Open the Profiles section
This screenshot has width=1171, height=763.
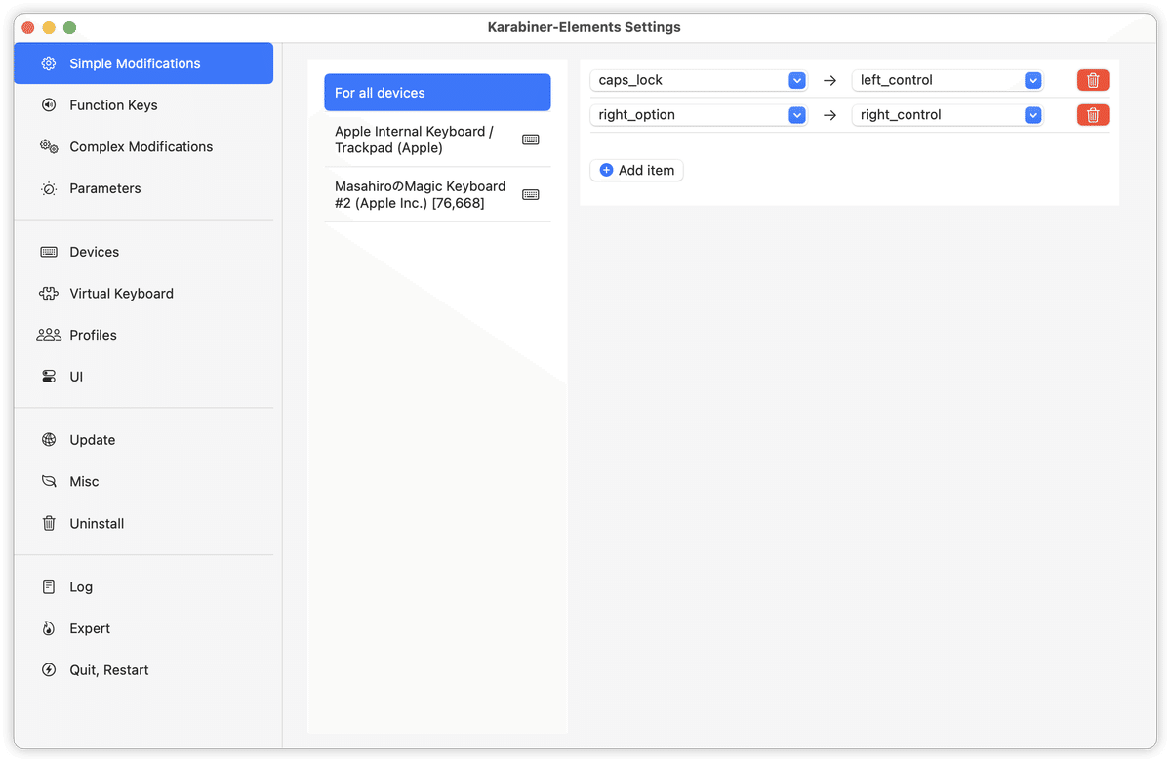coord(143,335)
